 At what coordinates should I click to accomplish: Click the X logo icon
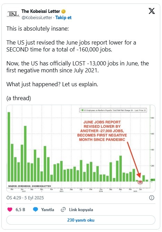point(152,11)
